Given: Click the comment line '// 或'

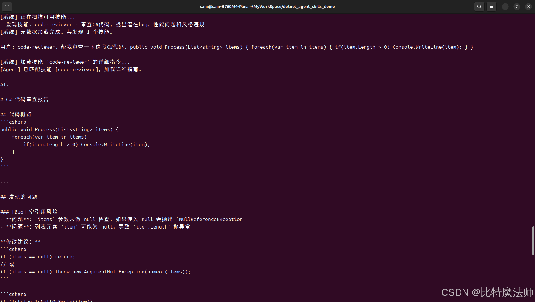Looking at the screenshot, I should click(x=7, y=264).
